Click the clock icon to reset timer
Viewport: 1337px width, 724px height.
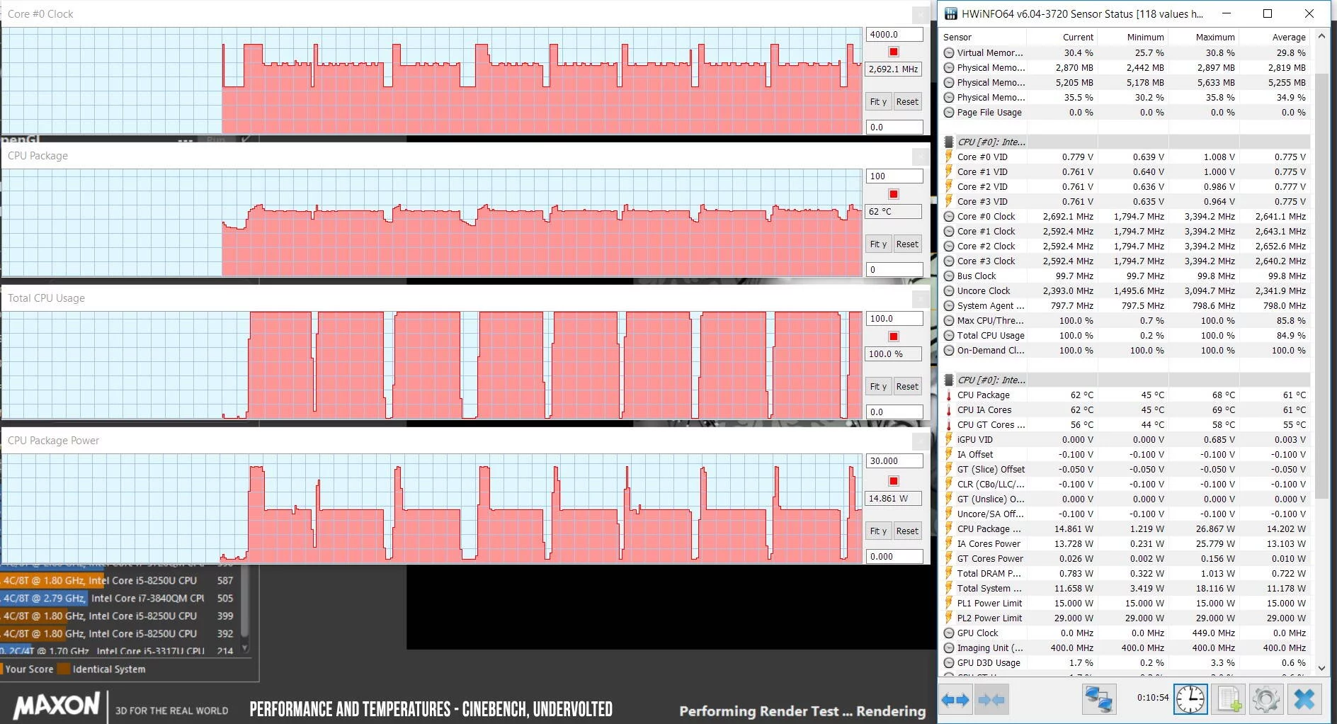[1190, 700]
